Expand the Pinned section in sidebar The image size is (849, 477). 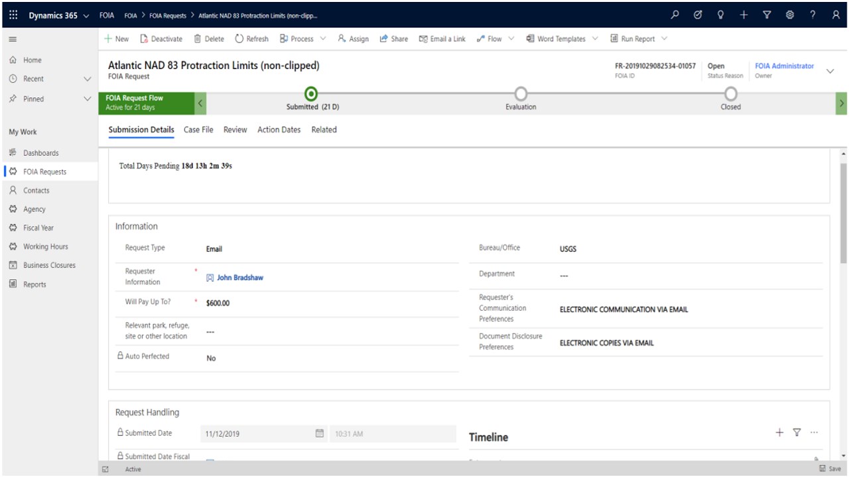pos(87,99)
